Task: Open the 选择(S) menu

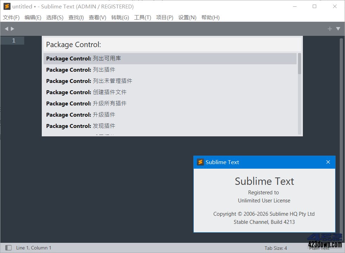Action: [54, 18]
